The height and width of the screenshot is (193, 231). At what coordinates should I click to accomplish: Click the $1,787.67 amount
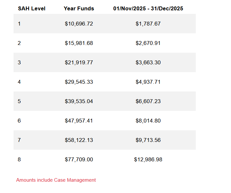click(x=148, y=24)
